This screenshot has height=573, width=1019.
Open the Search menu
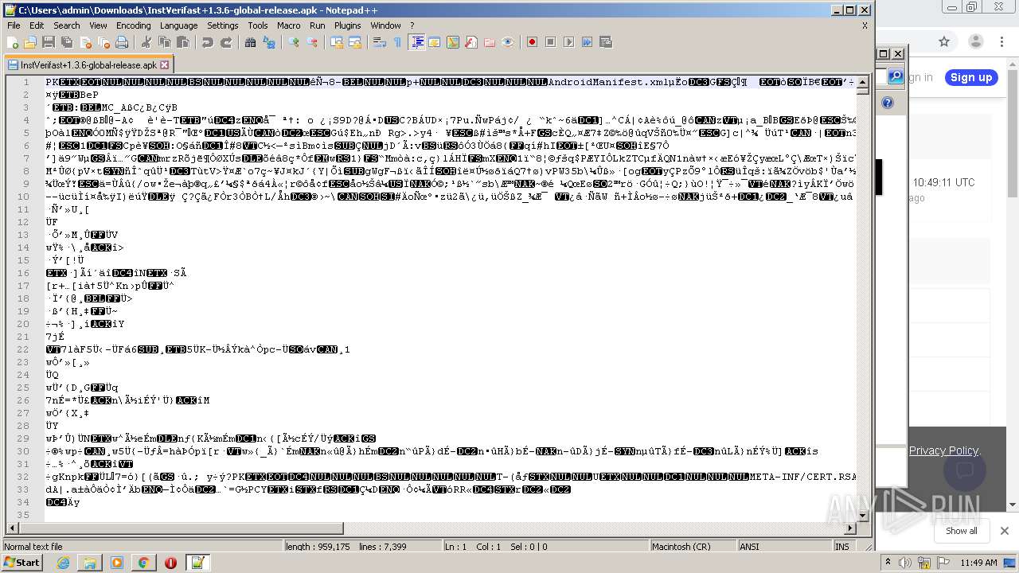(x=67, y=25)
